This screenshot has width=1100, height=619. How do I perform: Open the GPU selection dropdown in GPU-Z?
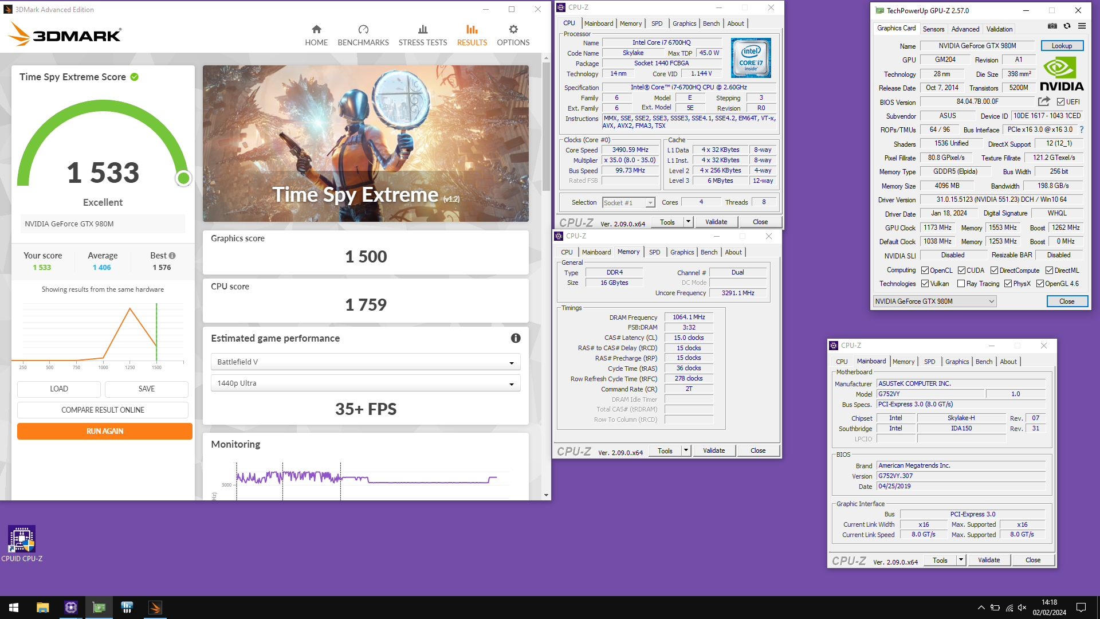934,301
